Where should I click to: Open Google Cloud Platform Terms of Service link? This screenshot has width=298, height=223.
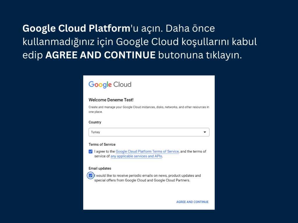pos(147,151)
